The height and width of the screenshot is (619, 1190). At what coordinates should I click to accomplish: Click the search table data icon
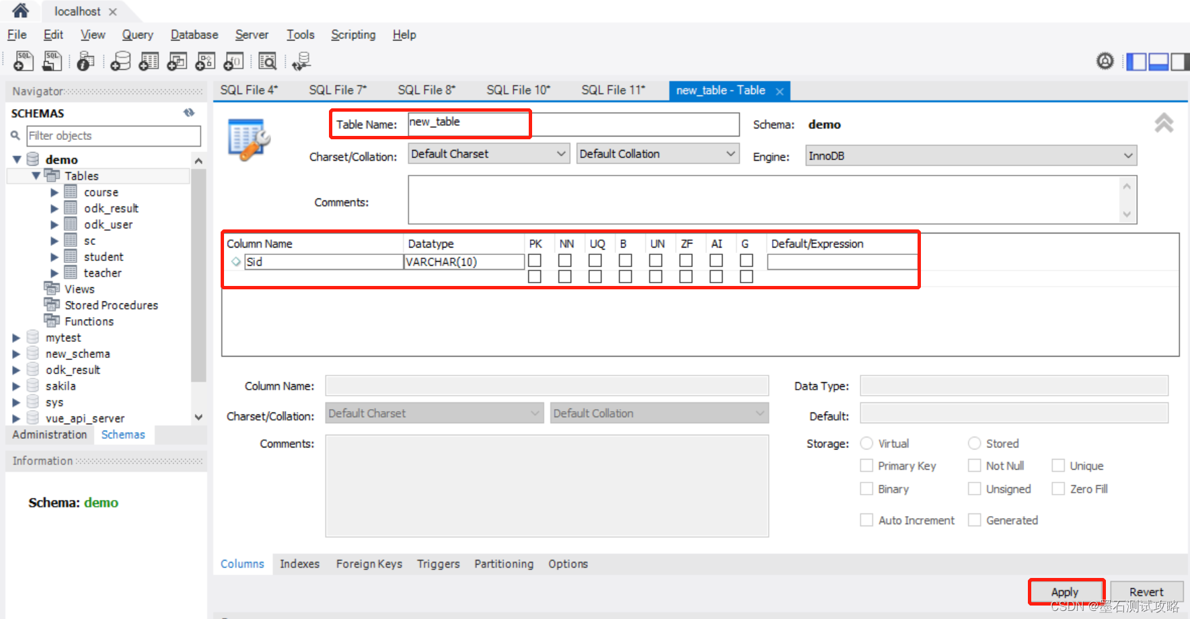click(x=268, y=61)
